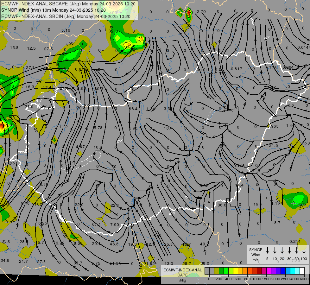The height and width of the screenshot is (285, 310).
Task: Click the wind arrow above 30 m/s
Action: 289,250
